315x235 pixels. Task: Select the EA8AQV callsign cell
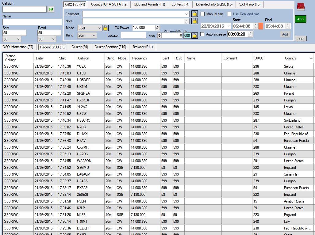pos(90,174)
